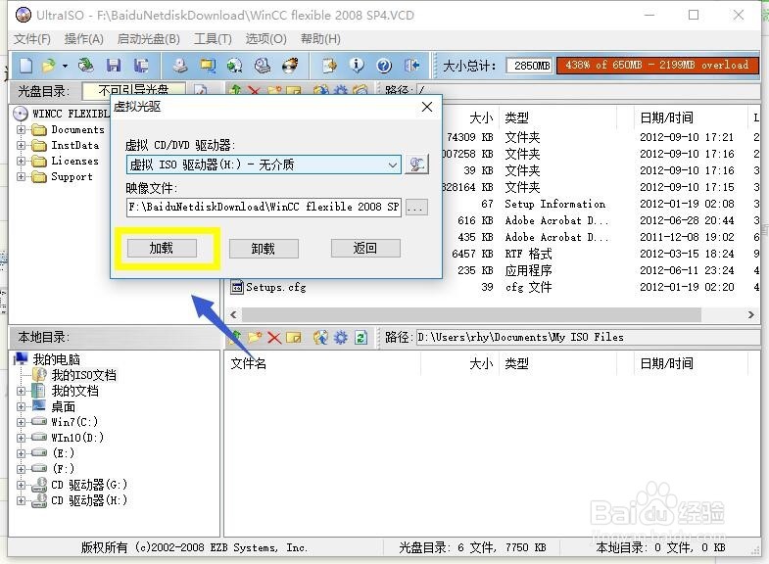Click the Save floppy disk icon
769x564 pixels.
click(x=114, y=66)
